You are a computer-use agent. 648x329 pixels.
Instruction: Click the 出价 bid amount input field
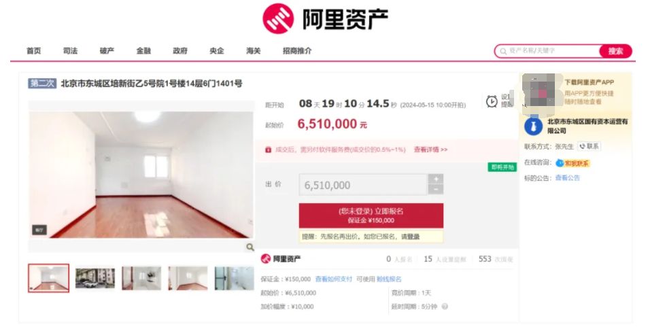(x=363, y=185)
